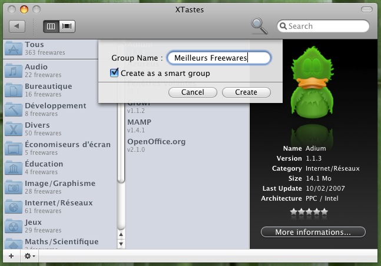Click the architecture value PPC / Intel
The width and height of the screenshot is (381, 266).
pyautogui.click(x=322, y=198)
